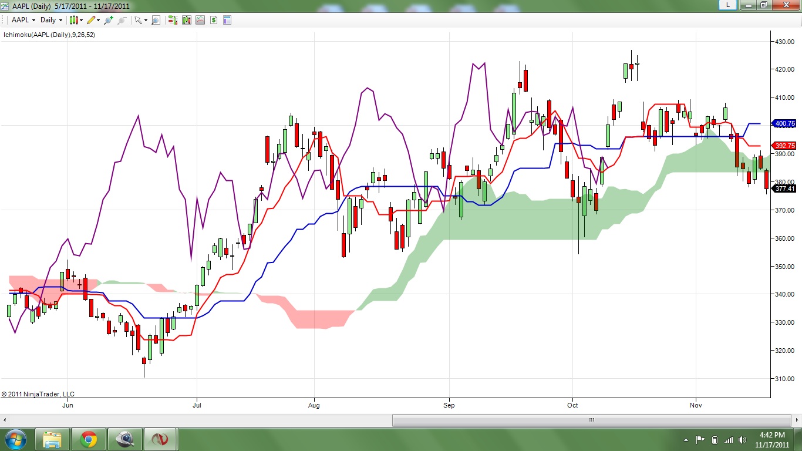This screenshot has width=802, height=451.
Task: Click the horizontal scrollbar thumb
Action: point(592,420)
